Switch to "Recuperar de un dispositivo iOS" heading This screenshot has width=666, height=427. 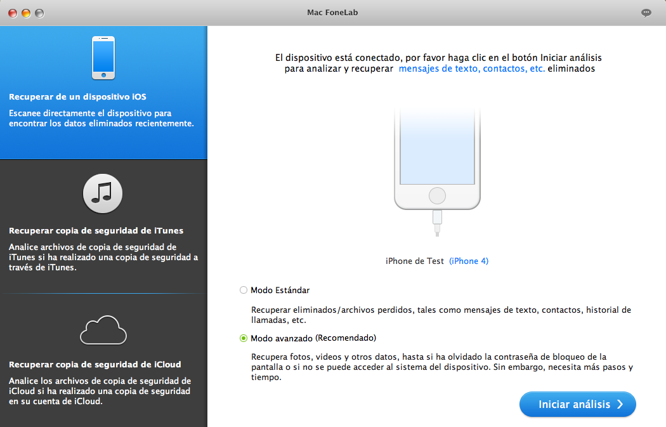pyautogui.click(x=77, y=97)
